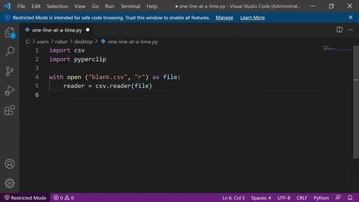
Task: Open the More Actions ellipsis menu
Action: point(350,30)
